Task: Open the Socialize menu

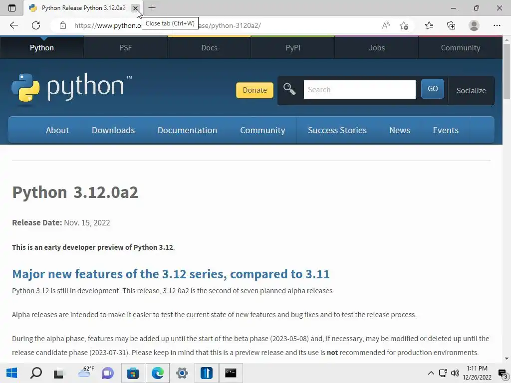Action: point(471,91)
